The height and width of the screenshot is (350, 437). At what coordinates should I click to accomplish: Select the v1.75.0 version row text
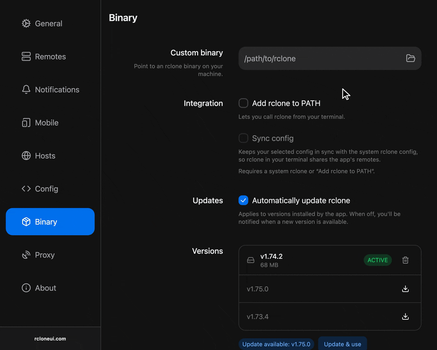click(x=257, y=289)
